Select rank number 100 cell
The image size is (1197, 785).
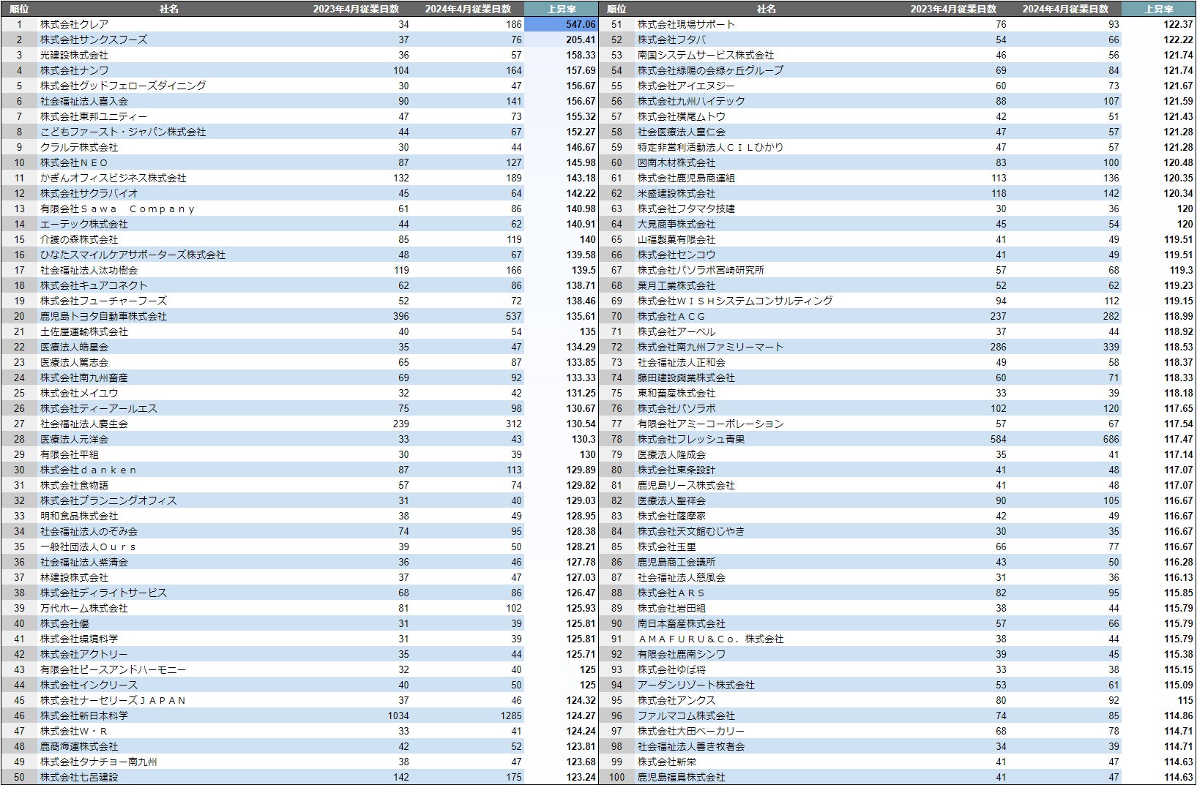pyautogui.click(x=616, y=777)
